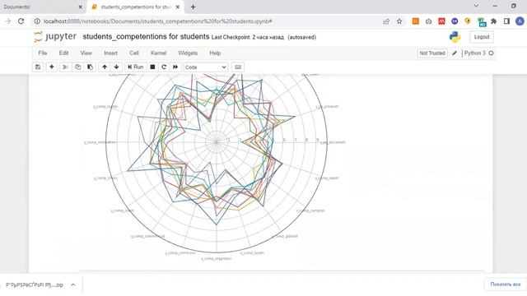Run the current cell
The image size is (527, 296).
point(135,67)
